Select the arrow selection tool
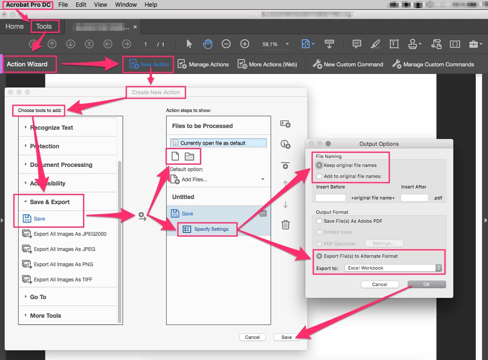 pos(189,44)
